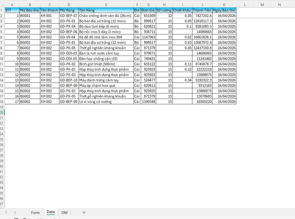Click unit price cell 1147063
295x219 pixels.
pyautogui.click(x=148, y=37)
